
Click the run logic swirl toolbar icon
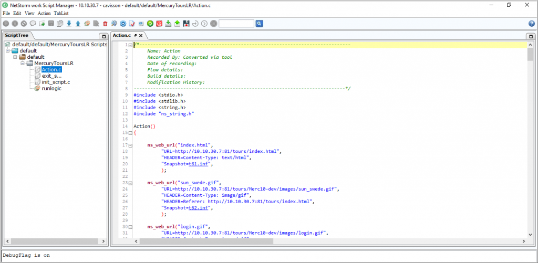(87, 24)
